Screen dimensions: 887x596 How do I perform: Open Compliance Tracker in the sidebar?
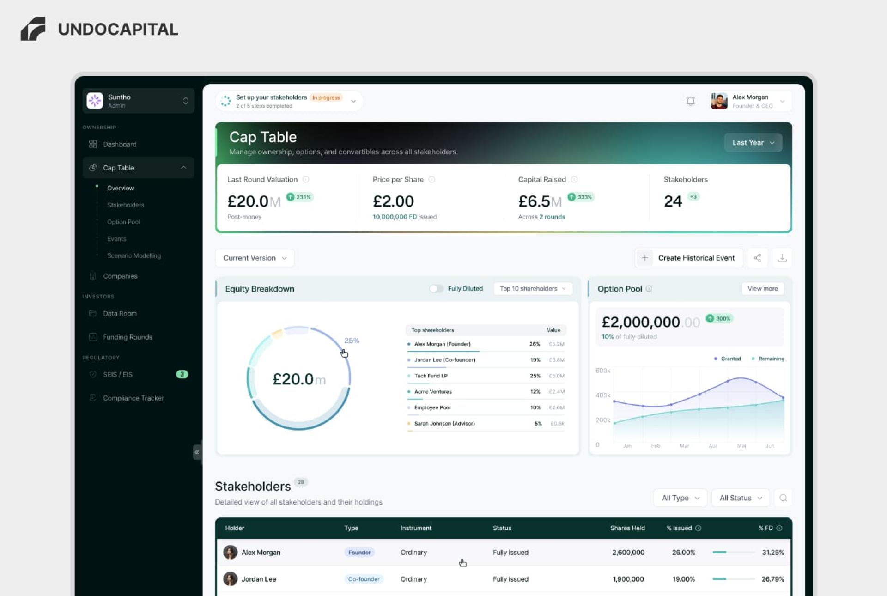(133, 398)
